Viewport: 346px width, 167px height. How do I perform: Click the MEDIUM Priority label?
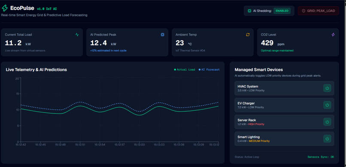(259, 141)
